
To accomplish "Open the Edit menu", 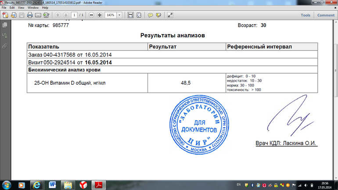I will point(12,7).
